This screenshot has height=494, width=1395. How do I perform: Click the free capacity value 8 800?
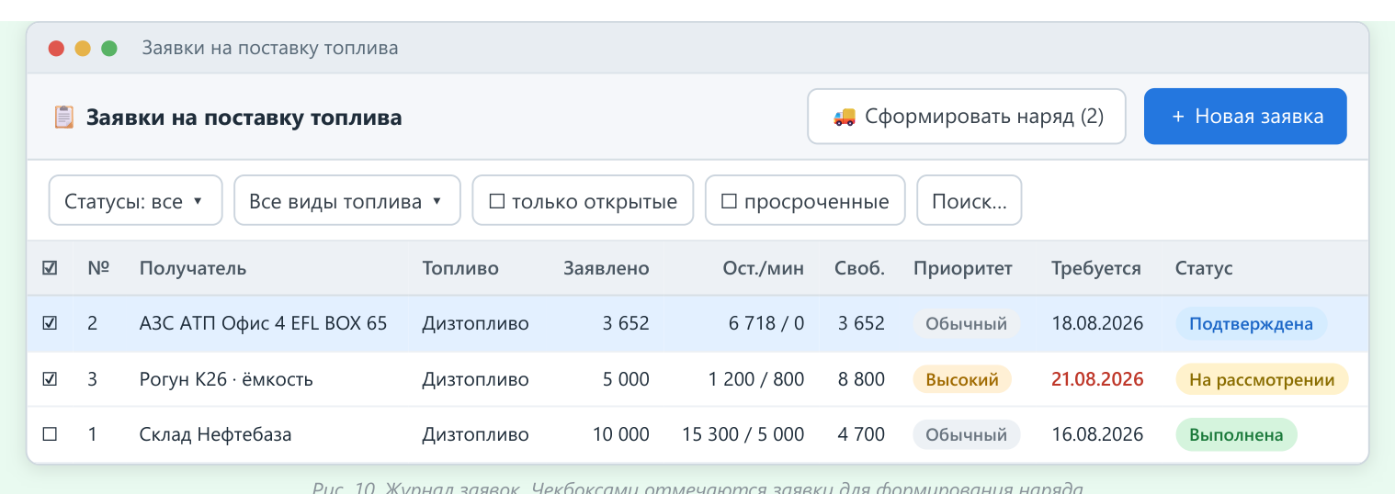coord(861,379)
